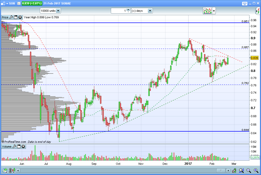The height and width of the screenshot is (175, 261).
Task: Open the candlestick chart style icon
Action: tap(3, 3)
